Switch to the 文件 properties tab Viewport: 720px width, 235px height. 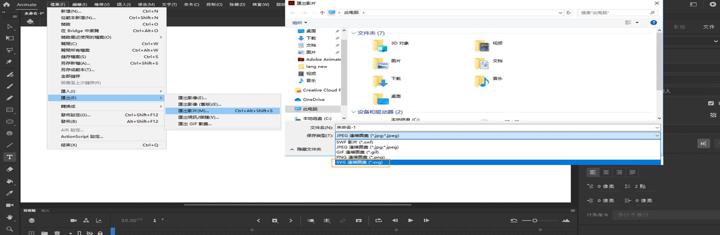(708, 27)
